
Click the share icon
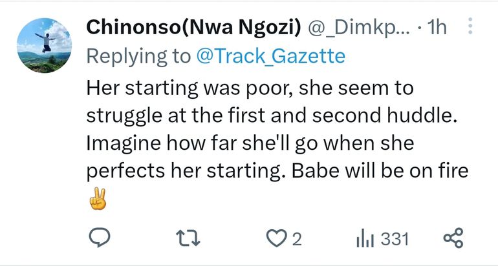pyautogui.click(x=454, y=239)
